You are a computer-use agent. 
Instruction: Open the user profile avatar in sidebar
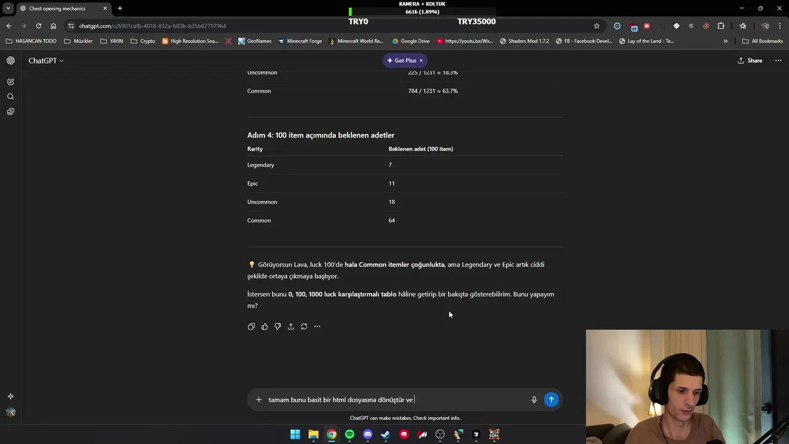click(x=10, y=412)
